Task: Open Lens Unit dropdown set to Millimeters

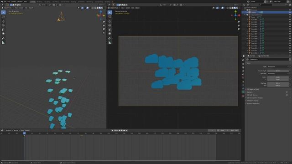Action: coord(278,73)
